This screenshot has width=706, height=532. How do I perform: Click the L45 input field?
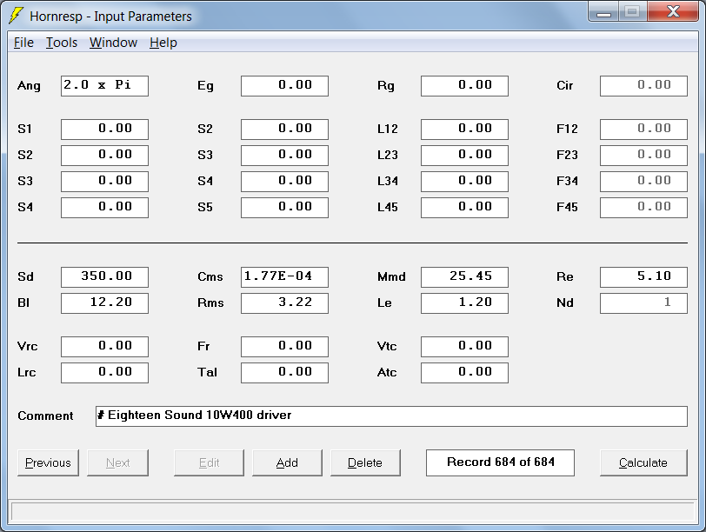tap(464, 208)
